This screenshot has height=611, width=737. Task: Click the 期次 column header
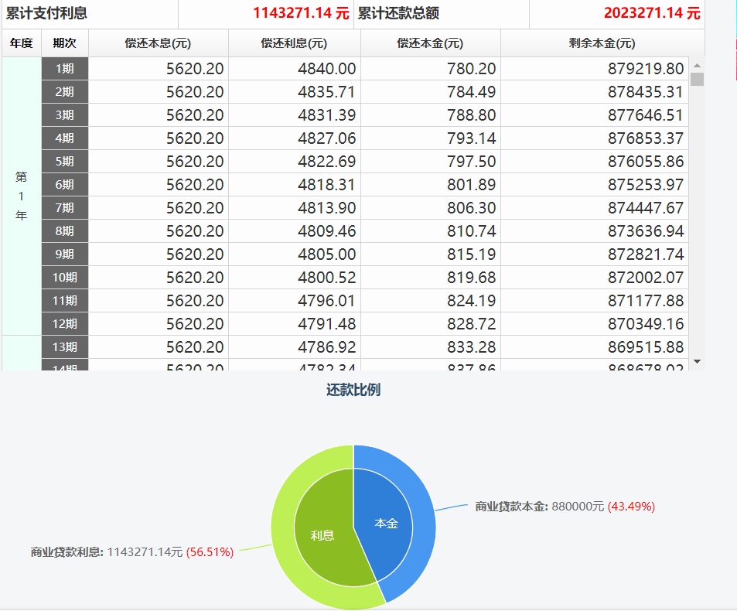point(65,43)
